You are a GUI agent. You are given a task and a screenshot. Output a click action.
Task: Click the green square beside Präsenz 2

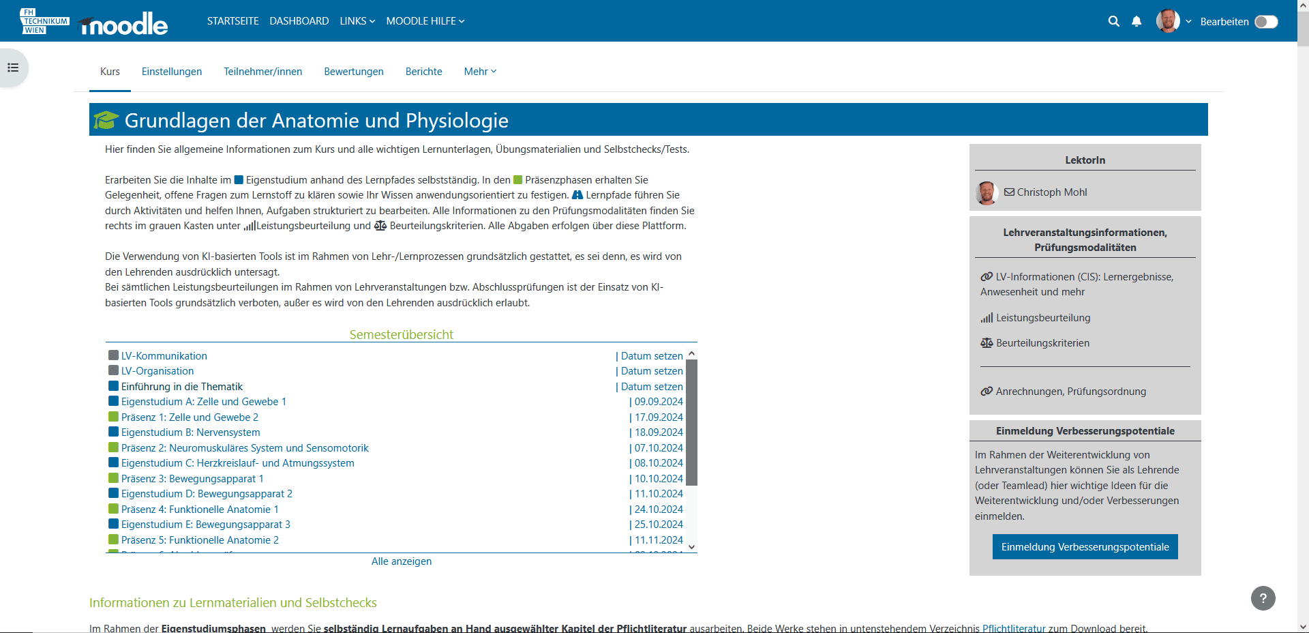tap(114, 447)
